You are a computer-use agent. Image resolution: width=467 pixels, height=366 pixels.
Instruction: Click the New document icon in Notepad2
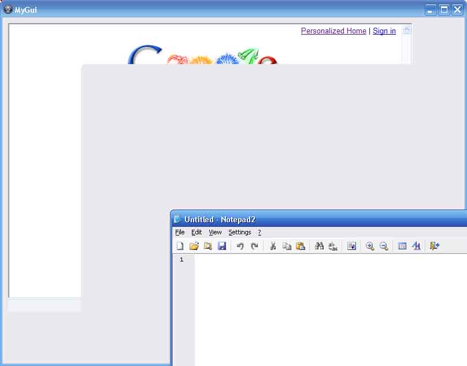(180, 246)
